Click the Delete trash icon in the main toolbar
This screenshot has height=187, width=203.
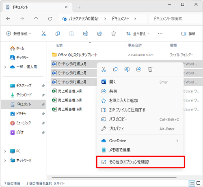(x=113, y=33)
